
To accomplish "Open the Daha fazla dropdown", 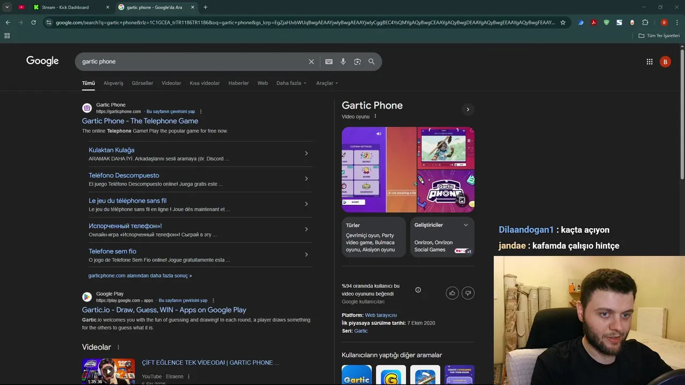I will [x=292, y=83].
